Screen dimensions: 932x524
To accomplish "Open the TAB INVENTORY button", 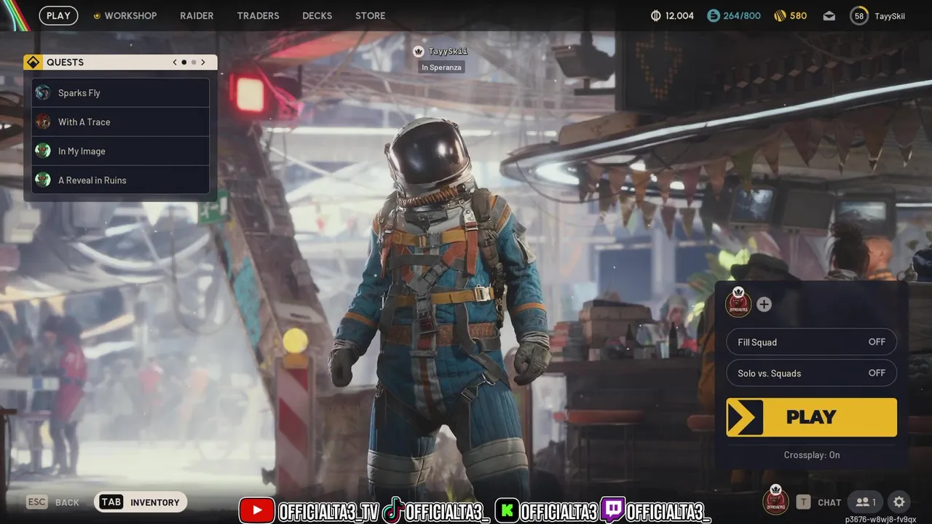I will (141, 502).
